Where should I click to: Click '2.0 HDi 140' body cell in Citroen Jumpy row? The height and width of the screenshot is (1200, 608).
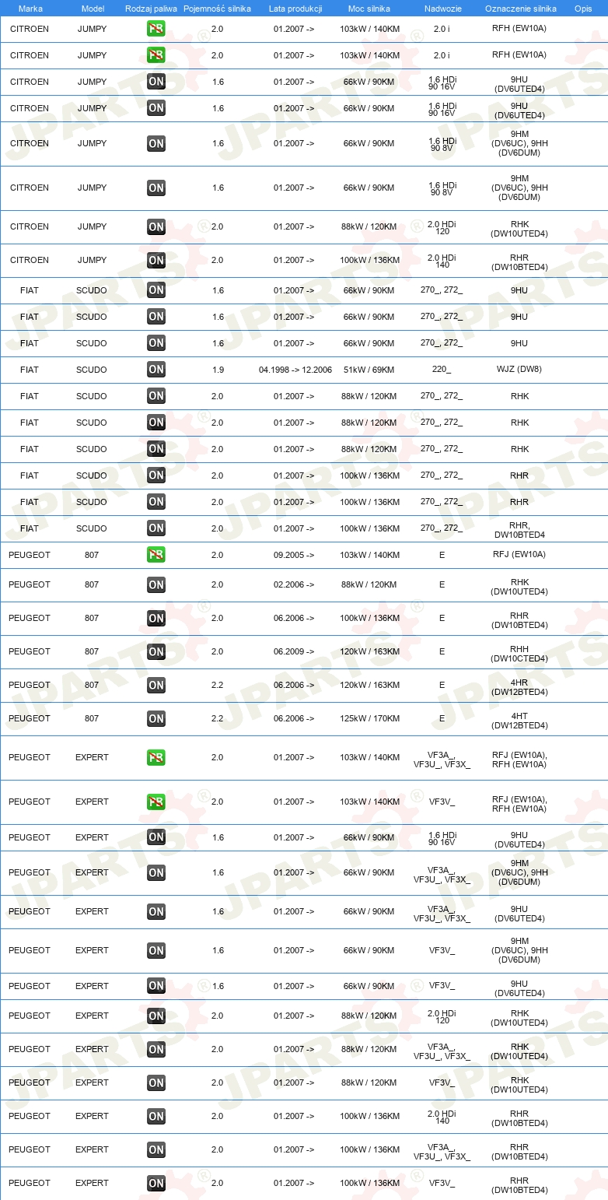pos(442,261)
